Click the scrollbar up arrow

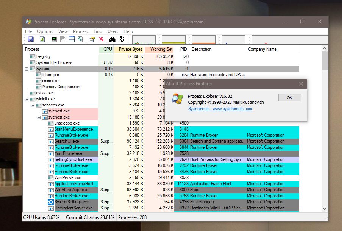click(x=325, y=48)
